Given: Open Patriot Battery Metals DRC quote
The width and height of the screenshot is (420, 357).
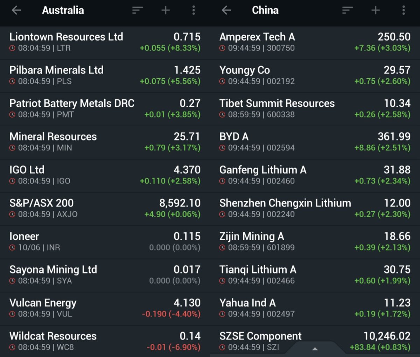Looking at the screenshot, I should pos(105,109).
